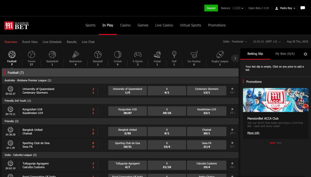Viewport: 311px width, 177px height.
Task: Bet on Sesa FA at 21/4
Action: [206, 145]
